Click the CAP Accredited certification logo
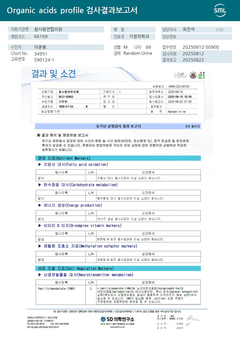This screenshot has height=339, width=240. [180, 75]
